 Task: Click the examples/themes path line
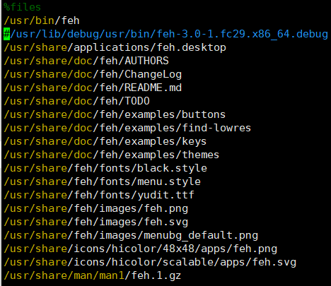point(112,155)
